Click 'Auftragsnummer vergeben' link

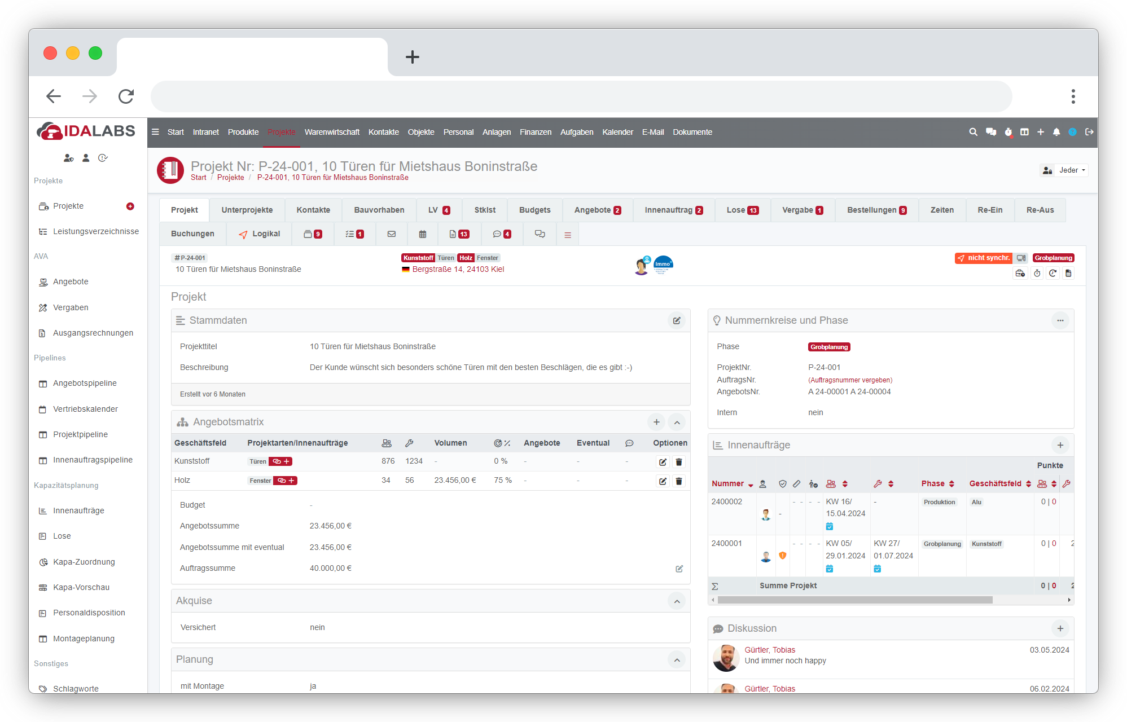(x=850, y=380)
